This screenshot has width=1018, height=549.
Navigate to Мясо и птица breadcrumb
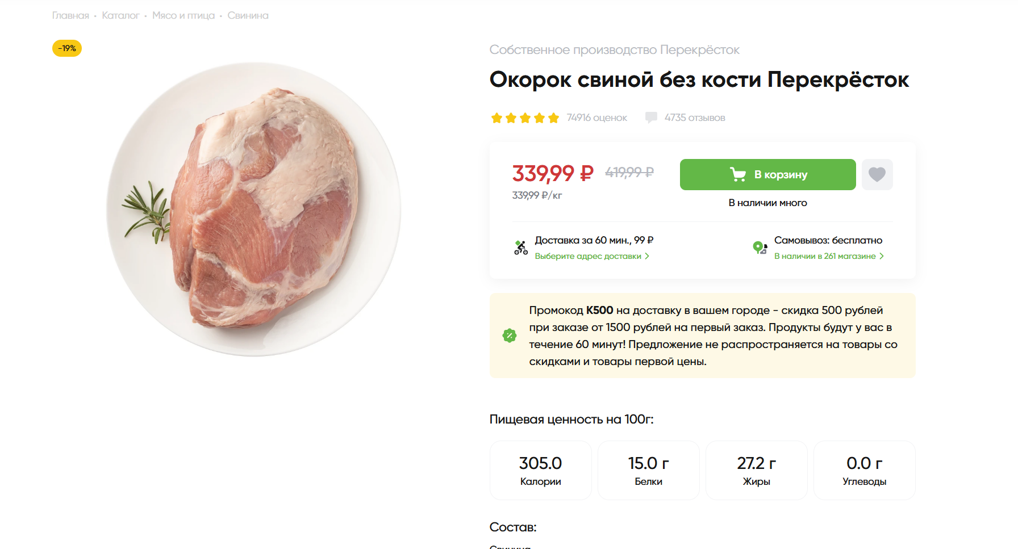pos(183,15)
